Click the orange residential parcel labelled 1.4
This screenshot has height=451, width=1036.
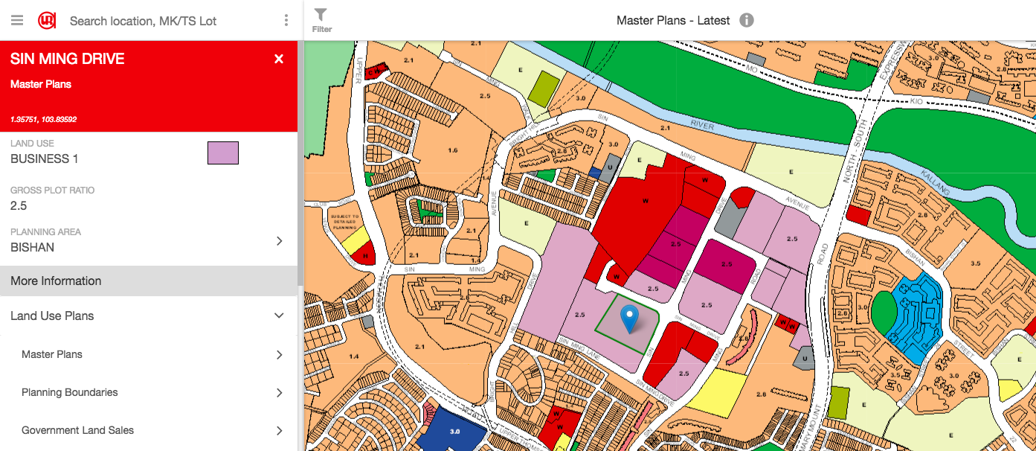coord(353,357)
